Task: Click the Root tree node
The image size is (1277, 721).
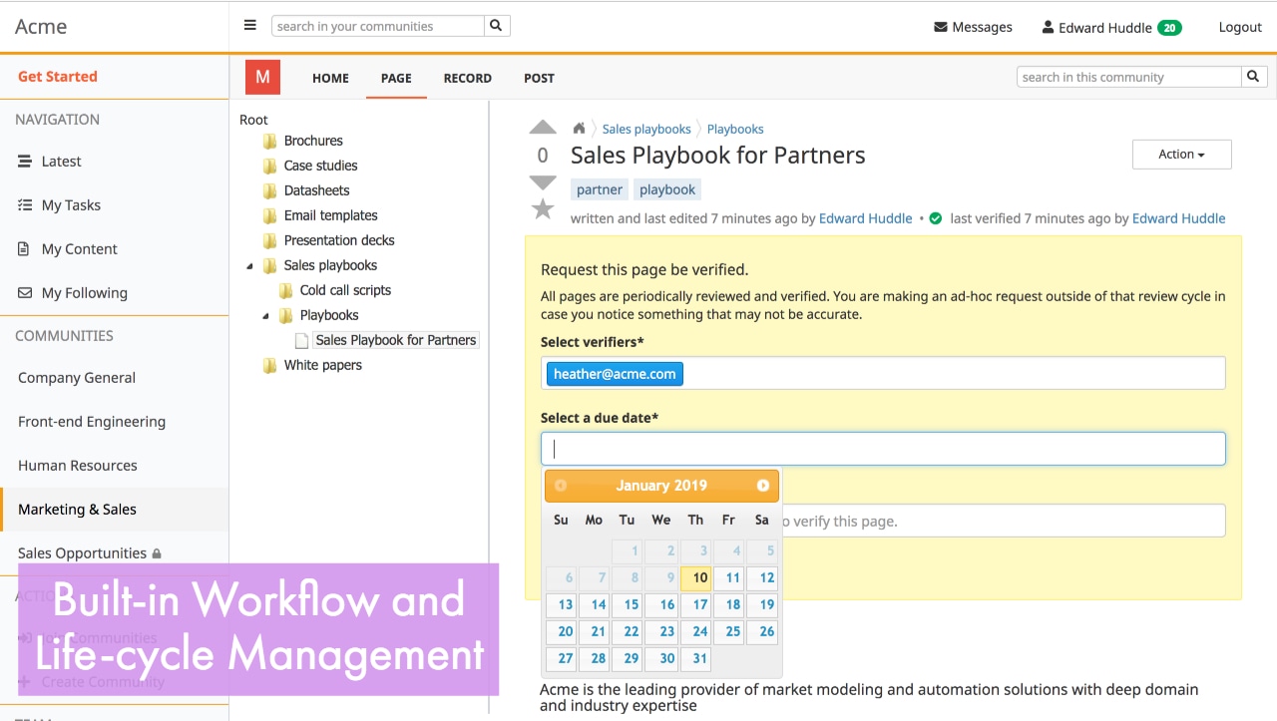Action: coord(253,120)
